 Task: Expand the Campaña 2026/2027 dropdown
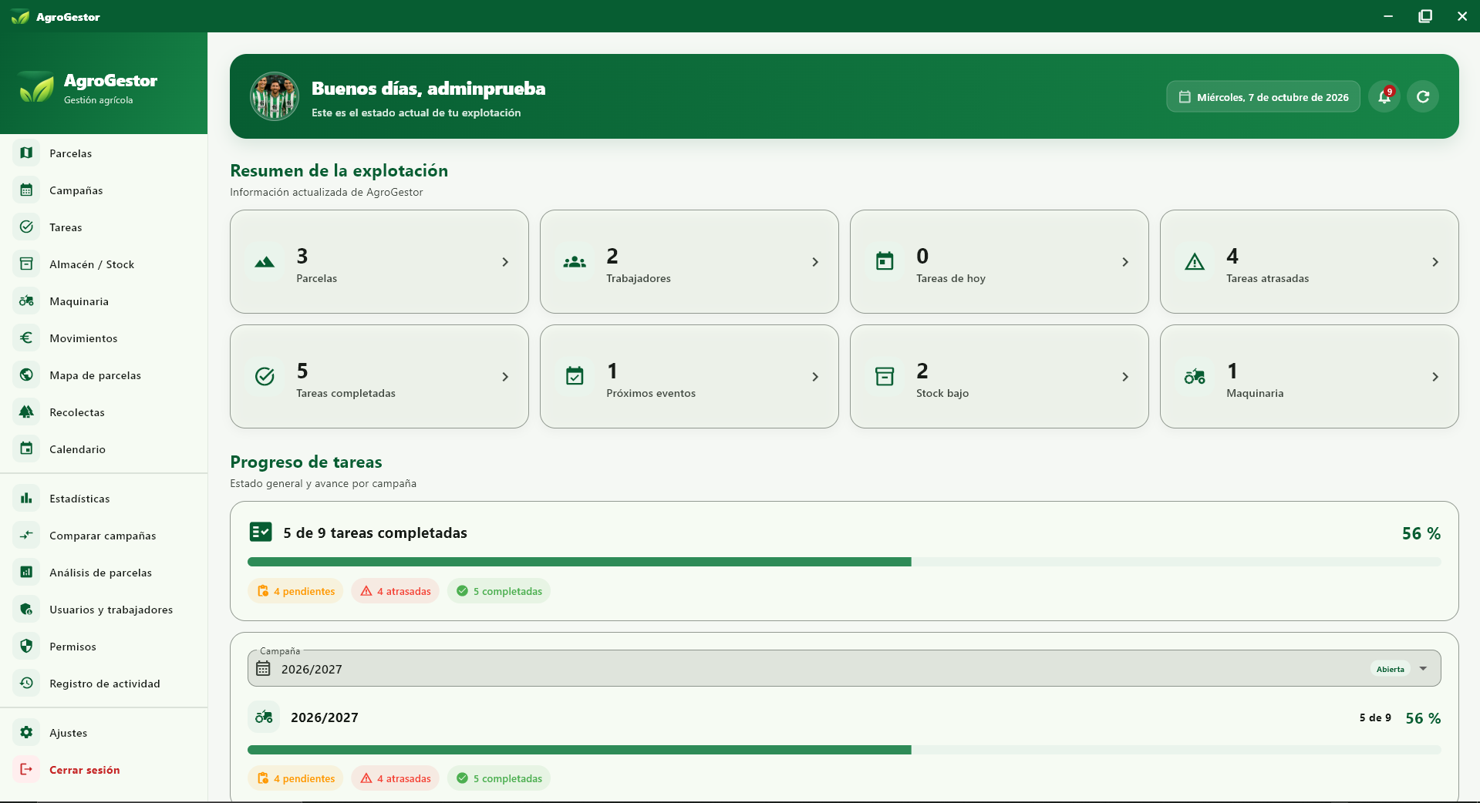tap(844, 668)
